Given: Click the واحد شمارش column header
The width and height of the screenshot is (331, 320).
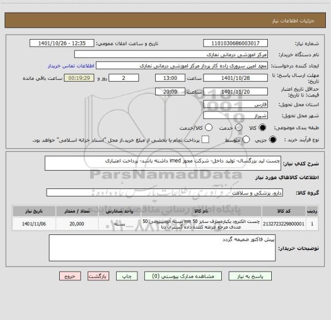Looking at the screenshot, I should tap(120, 211).
